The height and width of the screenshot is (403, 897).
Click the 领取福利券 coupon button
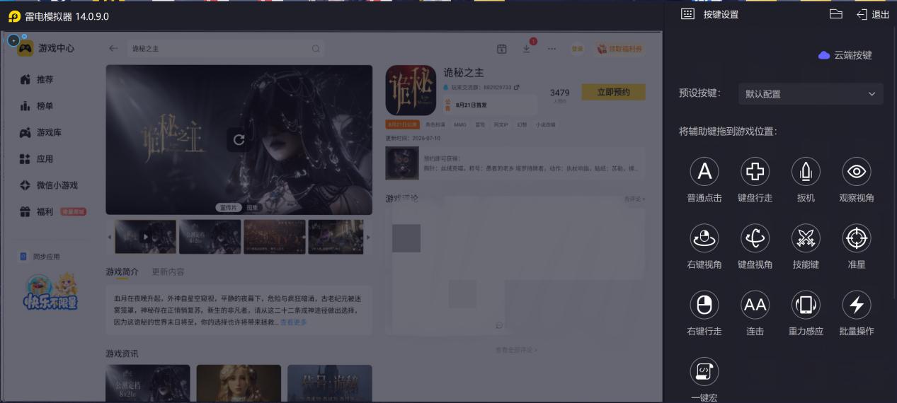619,49
